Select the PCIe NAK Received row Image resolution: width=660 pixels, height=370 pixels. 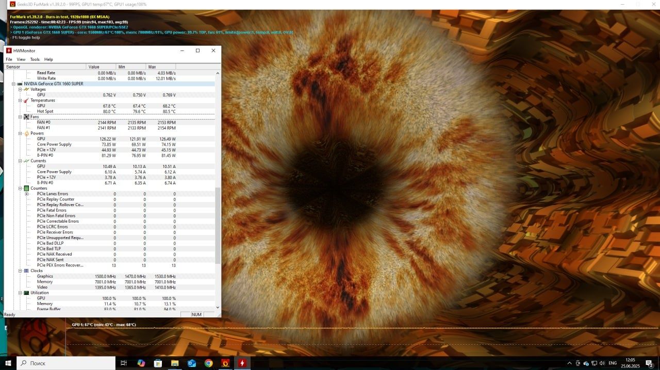coord(109,254)
